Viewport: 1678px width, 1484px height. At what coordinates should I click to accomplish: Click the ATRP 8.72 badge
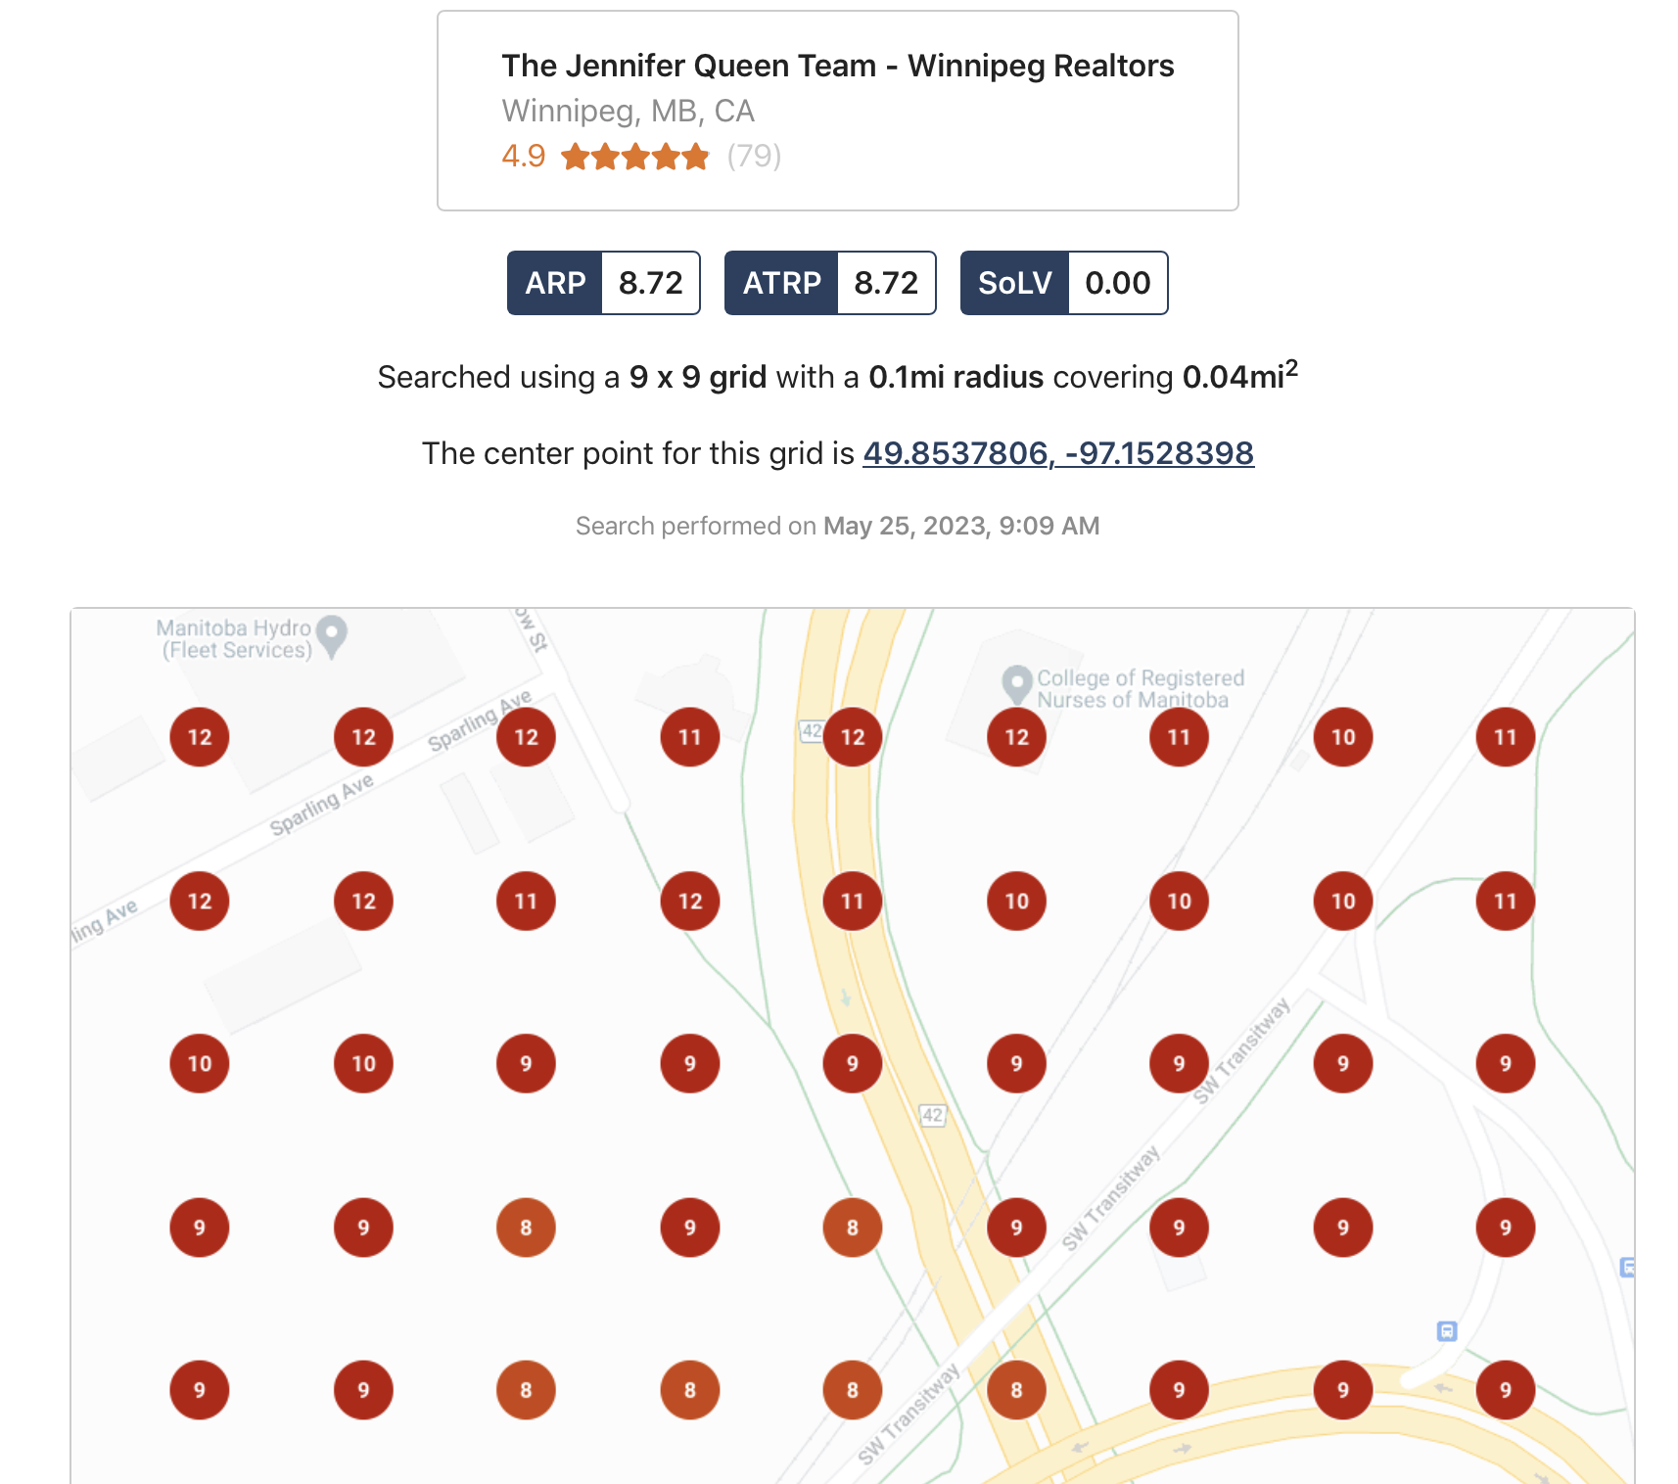(x=829, y=283)
